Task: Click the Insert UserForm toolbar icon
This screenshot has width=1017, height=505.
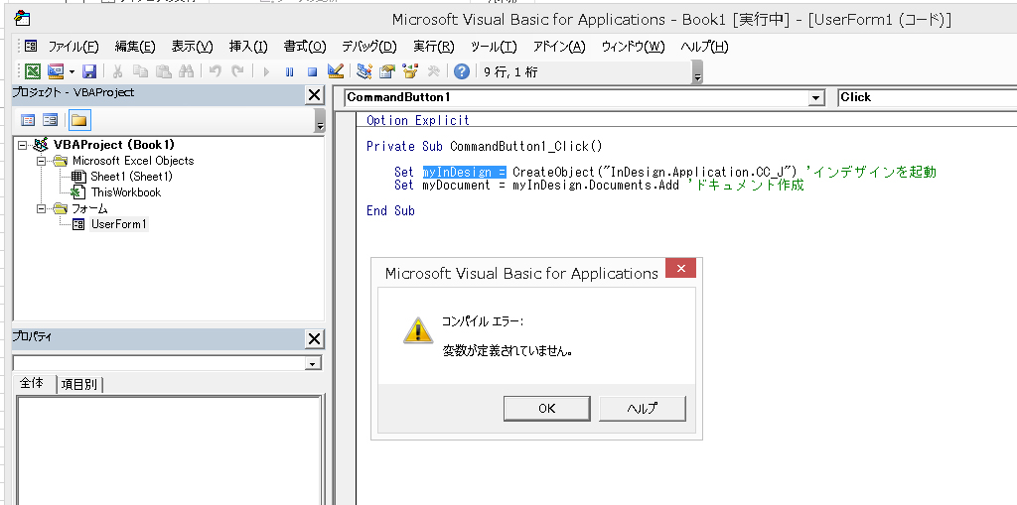Action: tap(56, 71)
